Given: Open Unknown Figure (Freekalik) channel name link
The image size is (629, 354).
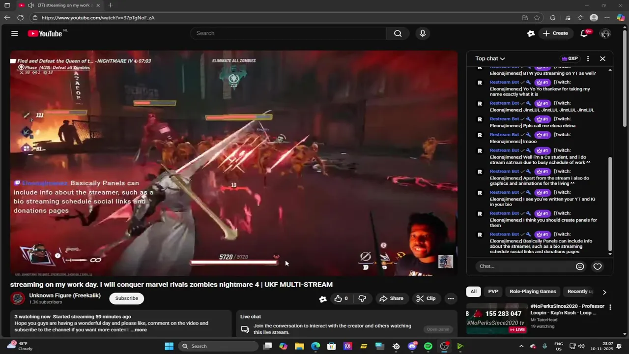Looking at the screenshot, I should pyautogui.click(x=65, y=295).
